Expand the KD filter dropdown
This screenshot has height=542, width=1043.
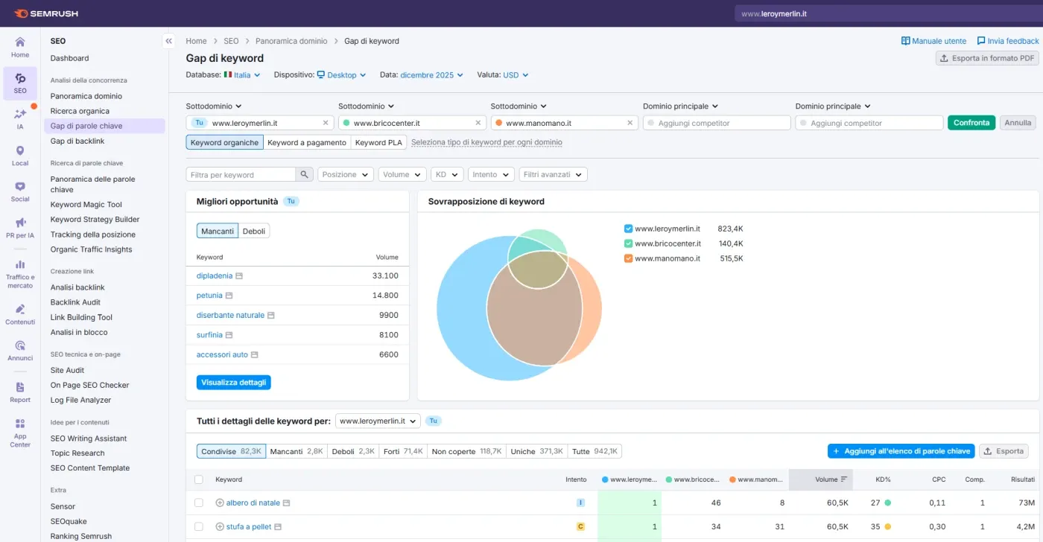[x=447, y=174]
